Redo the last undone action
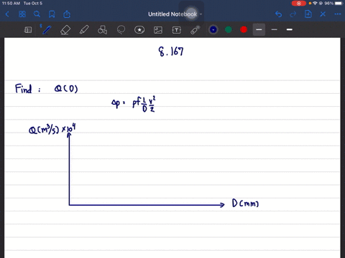The height and width of the screenshot is (258, 345). [x=293, y=14]
